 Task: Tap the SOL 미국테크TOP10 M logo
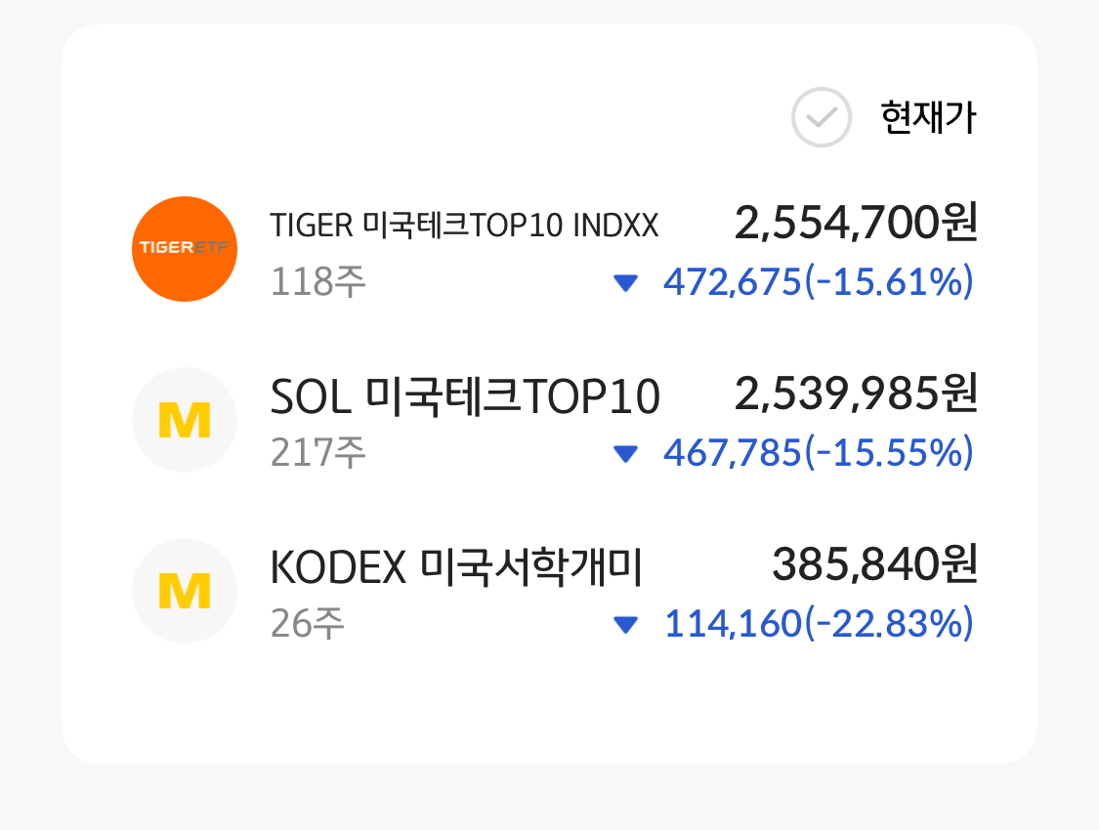coord(185,420)
